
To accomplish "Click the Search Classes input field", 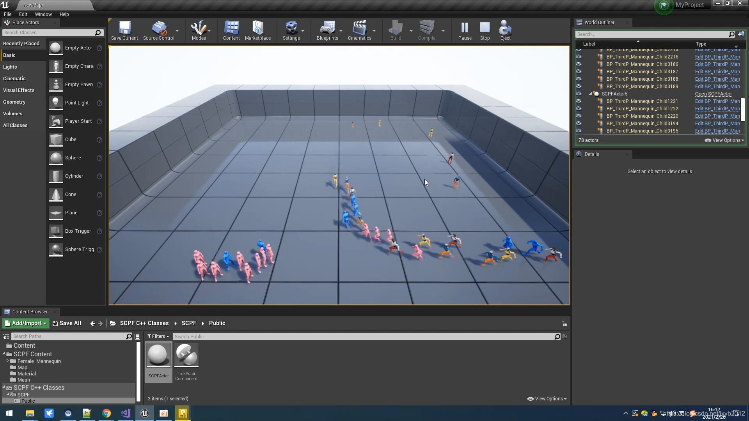I will 49,33.
